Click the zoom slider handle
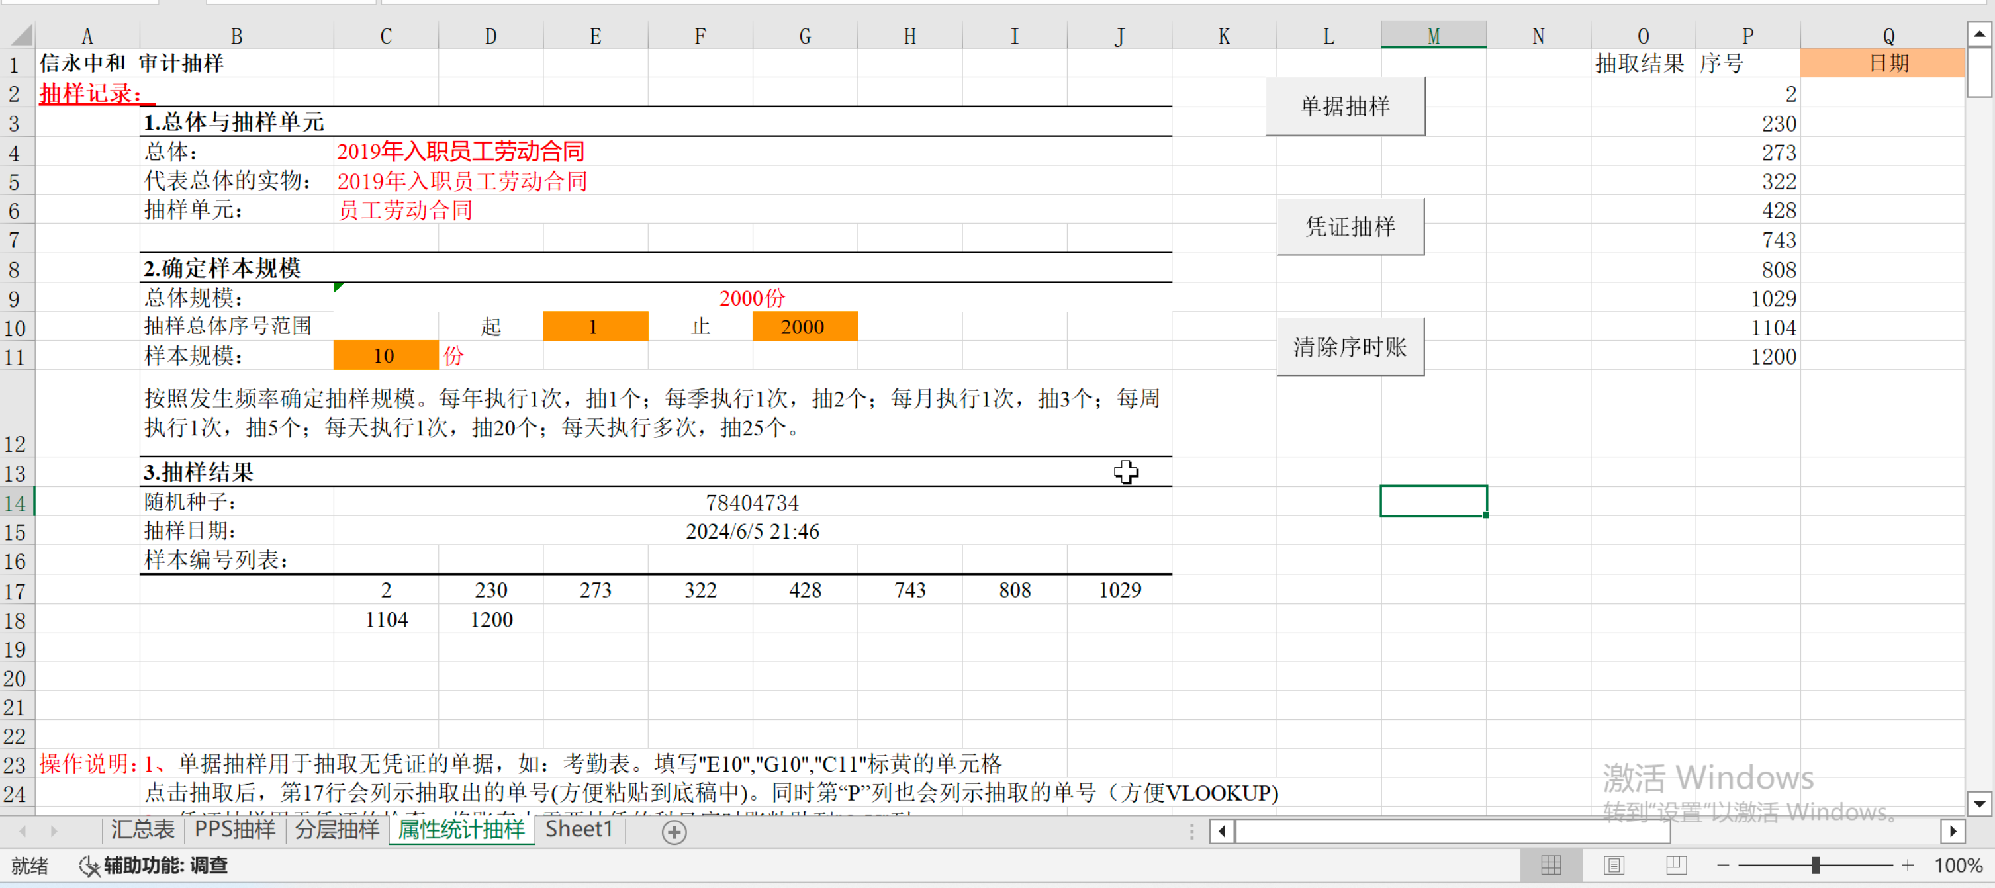1995x888 pixels. point(1816,865)
